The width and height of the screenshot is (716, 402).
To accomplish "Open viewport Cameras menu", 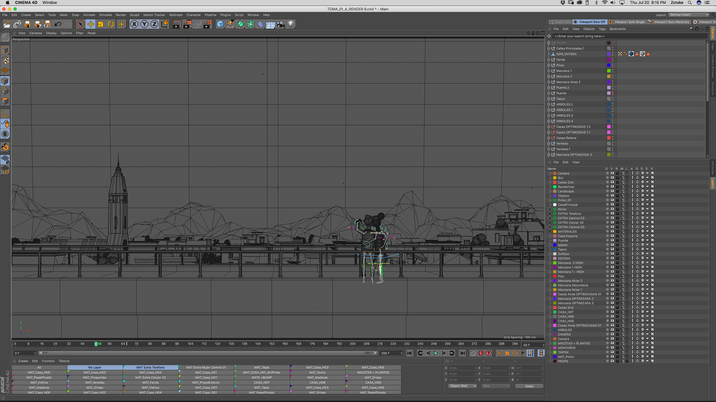I will (36, 33).
